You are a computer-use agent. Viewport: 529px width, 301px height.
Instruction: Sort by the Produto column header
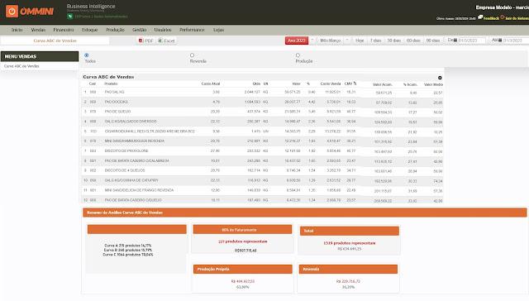click(x=111, y=84)
